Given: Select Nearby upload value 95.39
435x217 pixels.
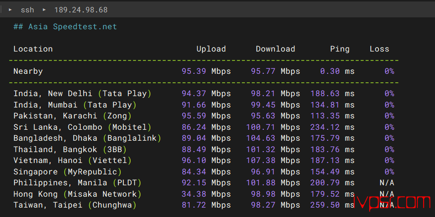Looking at the screenshot, I should (x=193, y=71).
